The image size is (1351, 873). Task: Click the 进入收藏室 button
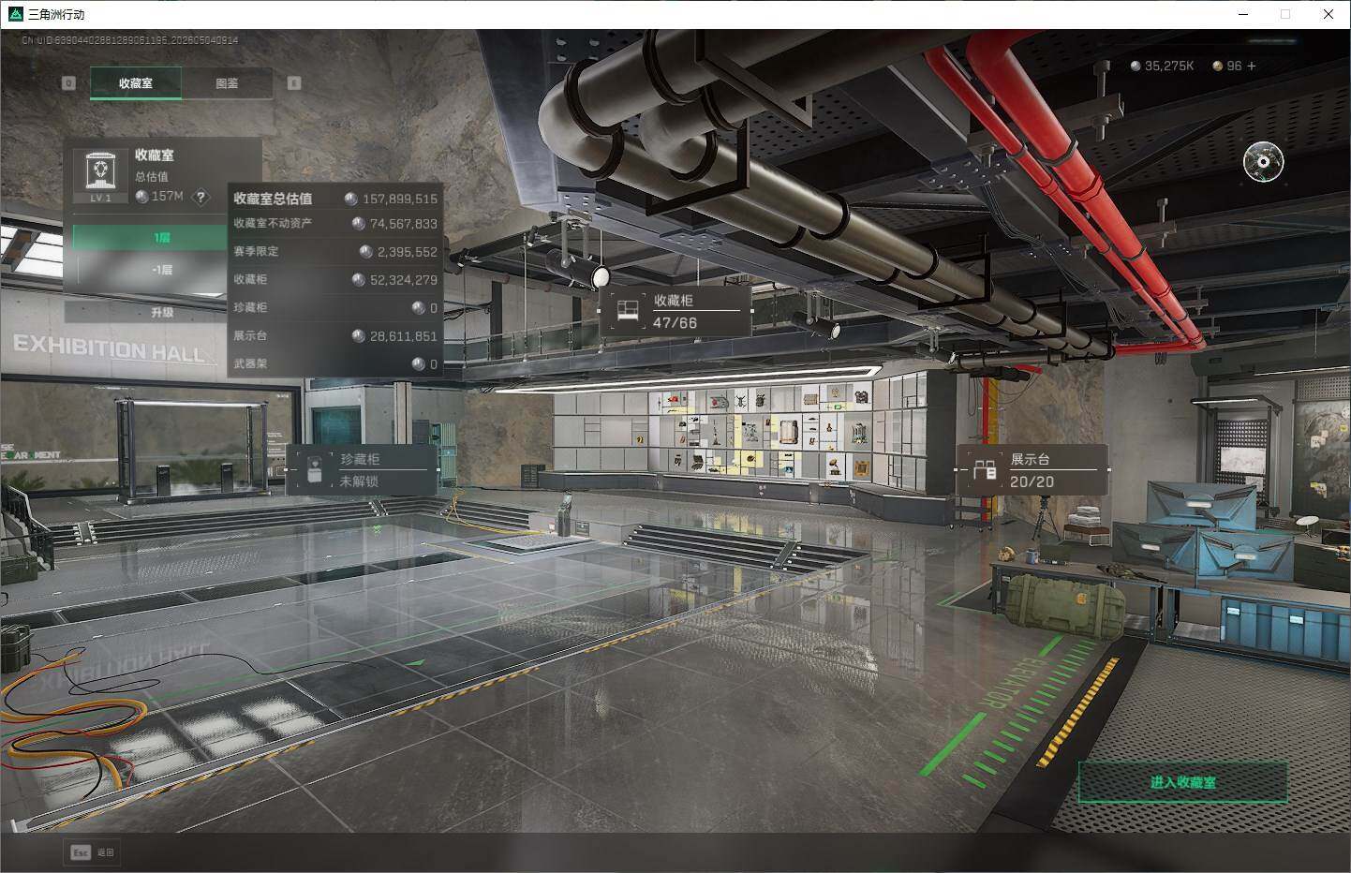(x=1182, y=782)
